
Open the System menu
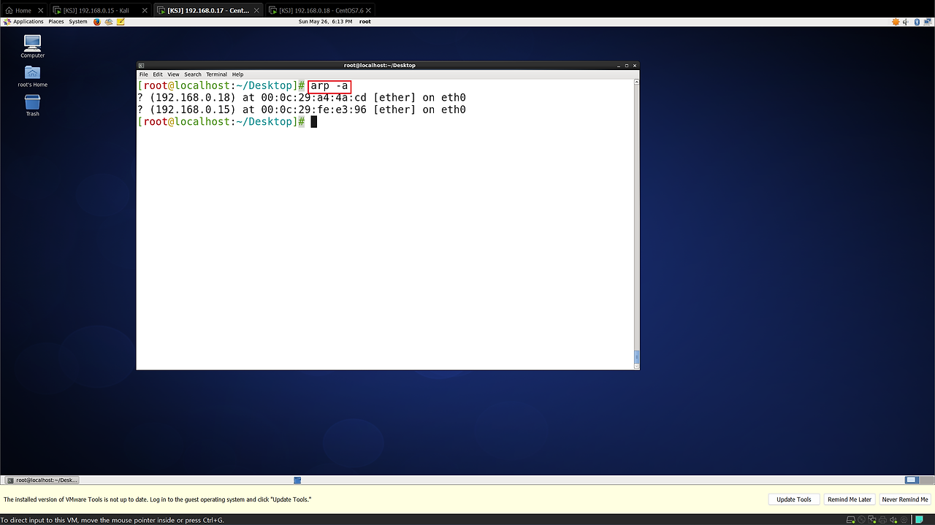pos(78,22)
